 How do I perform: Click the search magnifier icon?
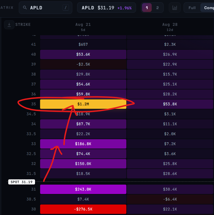(25, 8)
